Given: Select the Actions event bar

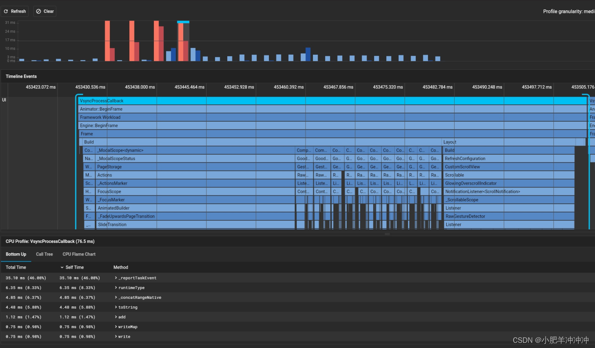Looking at the screenshot, I should pyautogui.click(x=195, y=175).
